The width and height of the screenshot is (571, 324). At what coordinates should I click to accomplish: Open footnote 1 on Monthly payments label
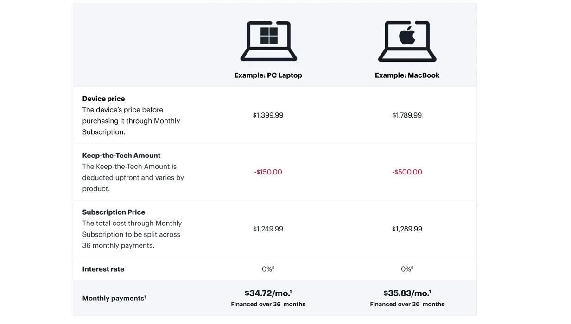click(x=145, y=297)
